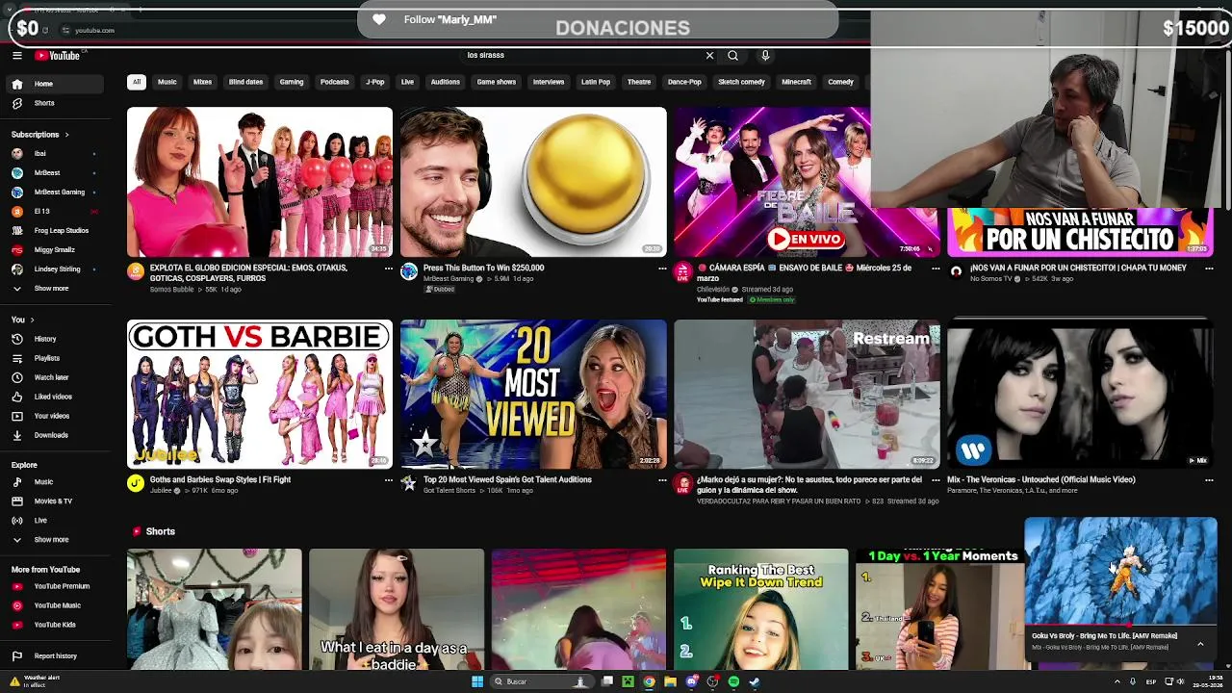1232x693 pixels.
Task: Select the J-Pop filter chip
Action: click(375, 82)
